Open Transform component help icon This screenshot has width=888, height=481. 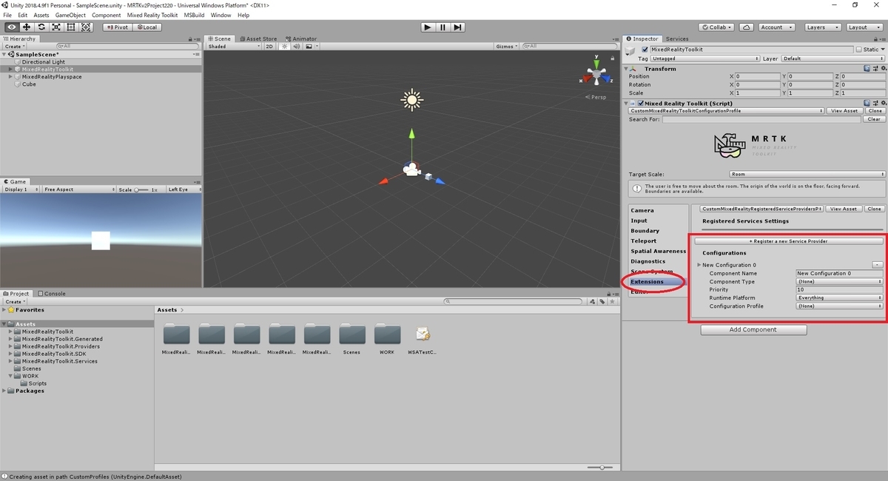[867, 69]
